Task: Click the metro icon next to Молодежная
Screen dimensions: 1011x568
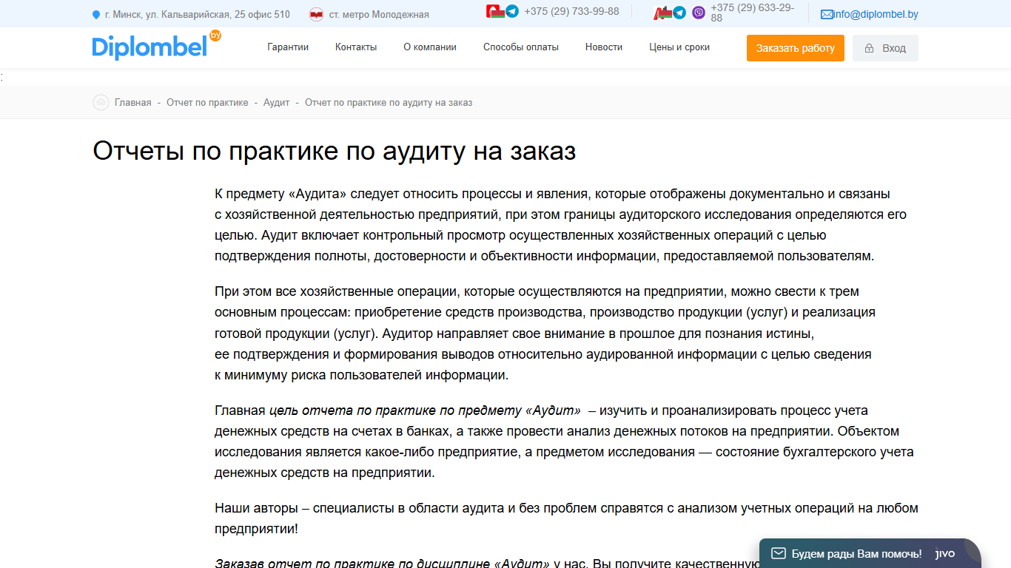Action: click(316, 14)
